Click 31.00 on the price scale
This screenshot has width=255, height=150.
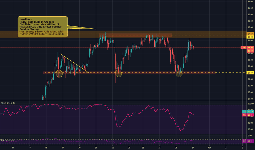pos(250,79)
